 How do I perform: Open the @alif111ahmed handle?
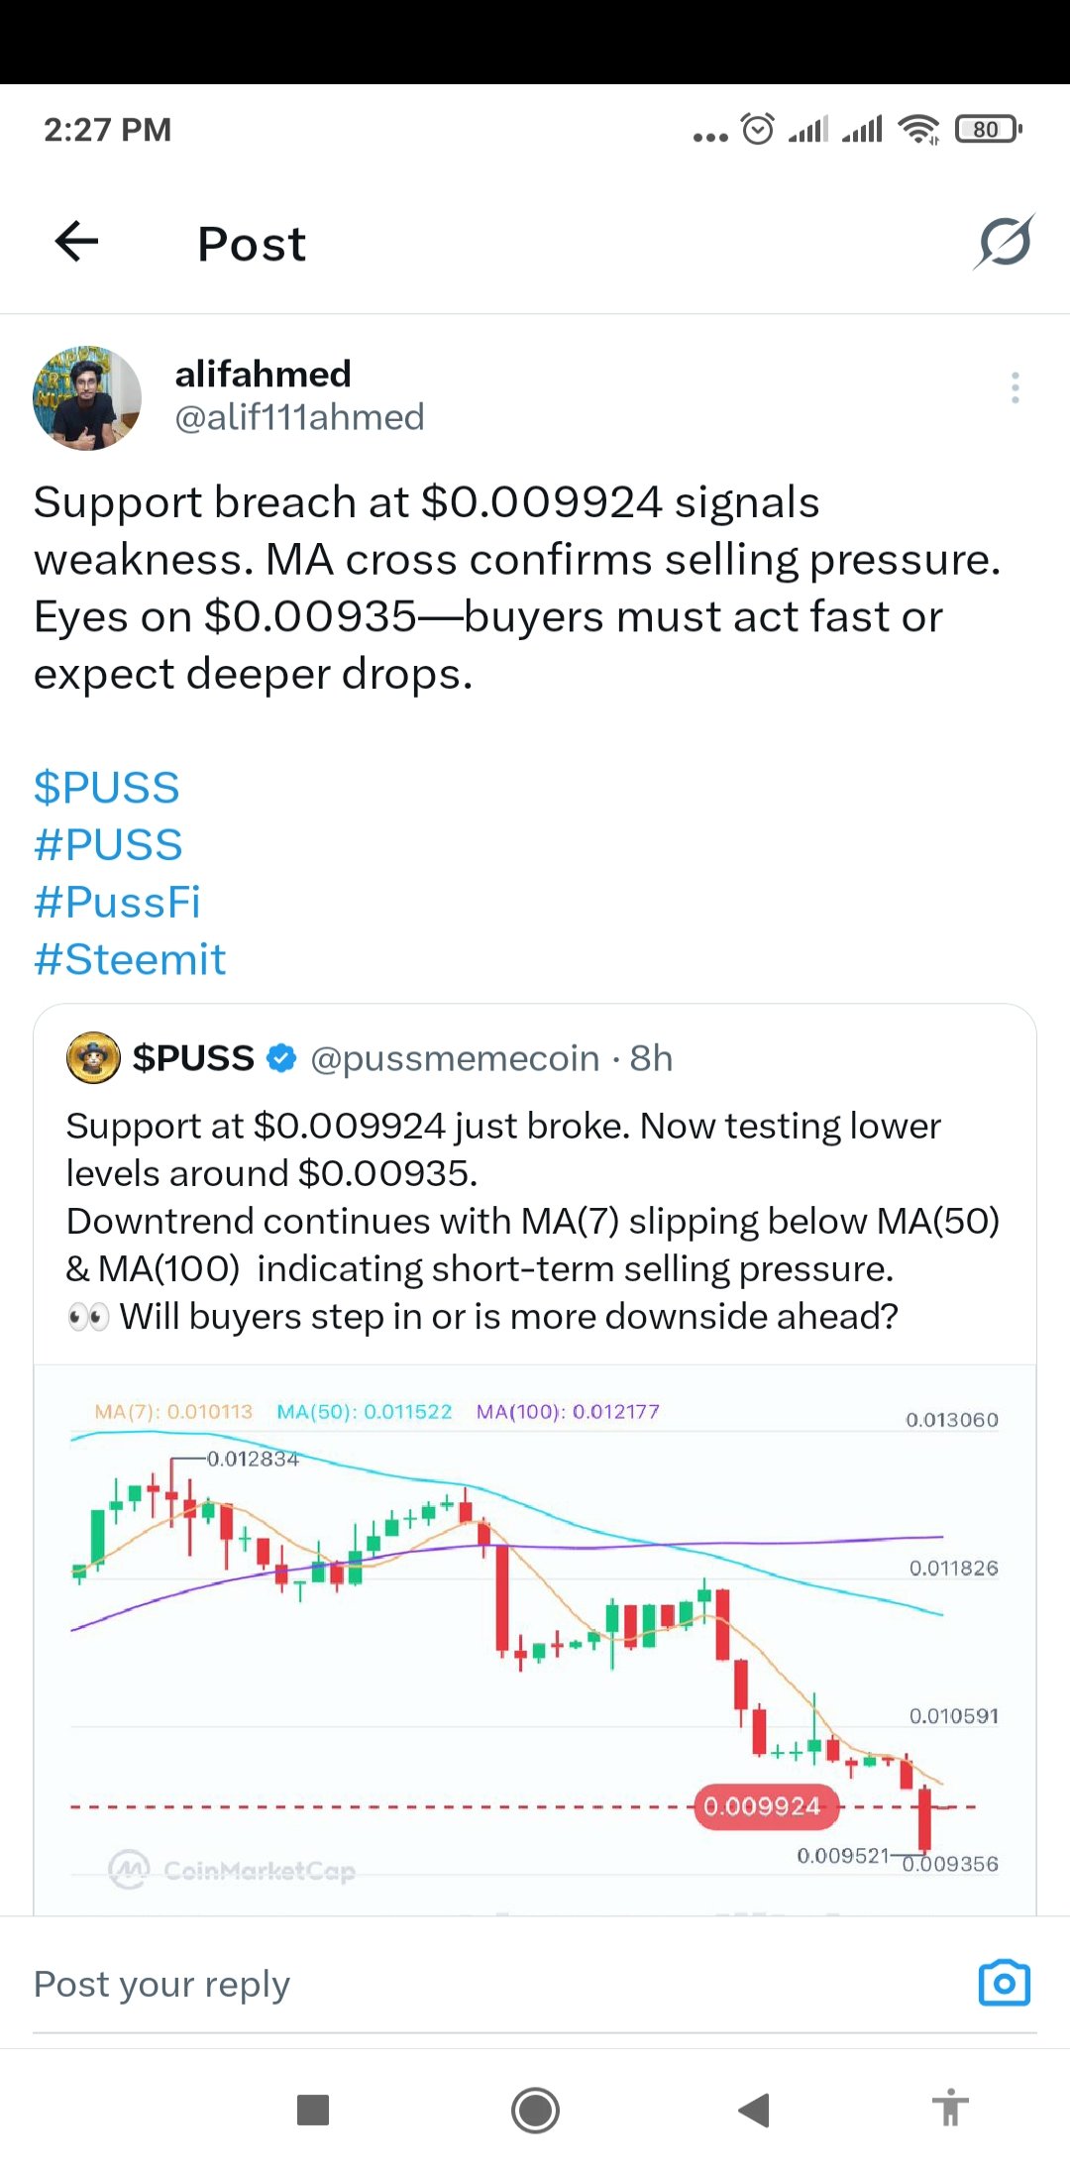point(299,417)
